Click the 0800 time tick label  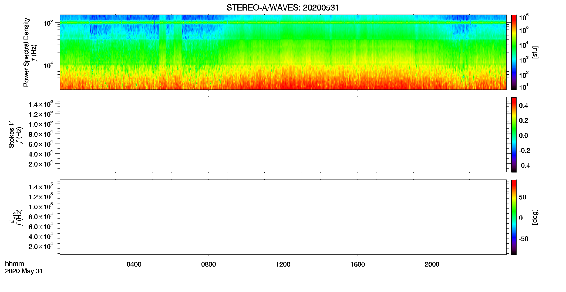(x=208, y=264)
